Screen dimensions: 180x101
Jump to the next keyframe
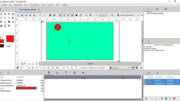(x=48, y=68)
